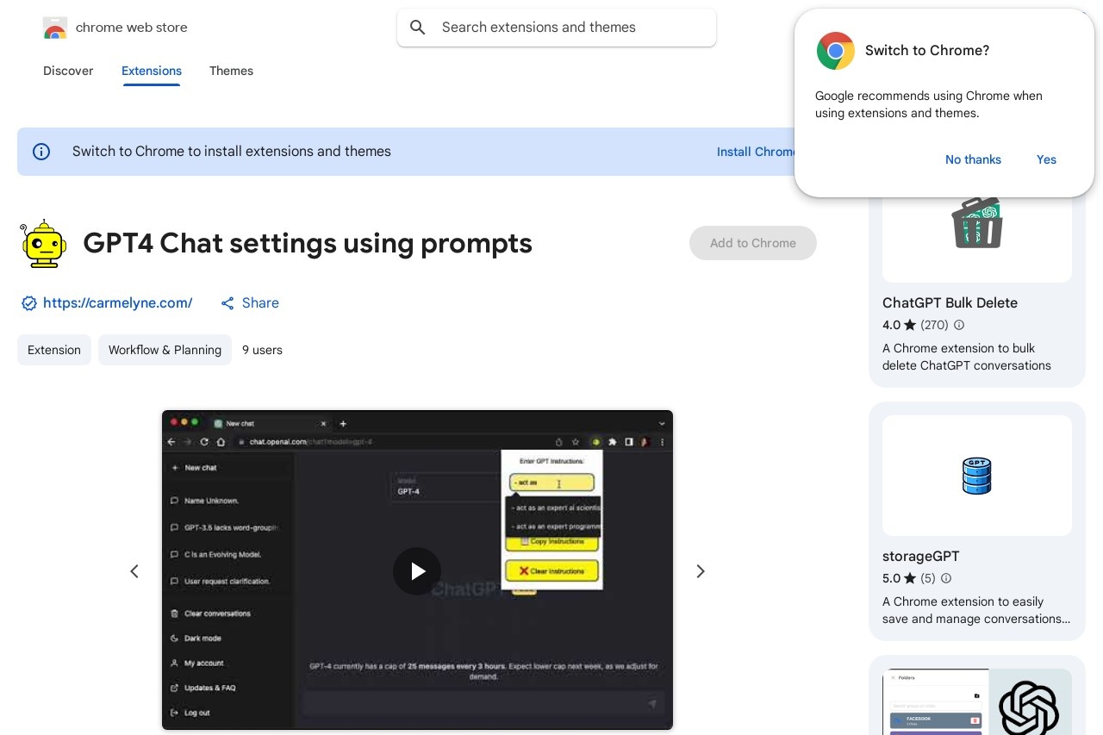Go to next screenshot with right arrow

[701, 571]
